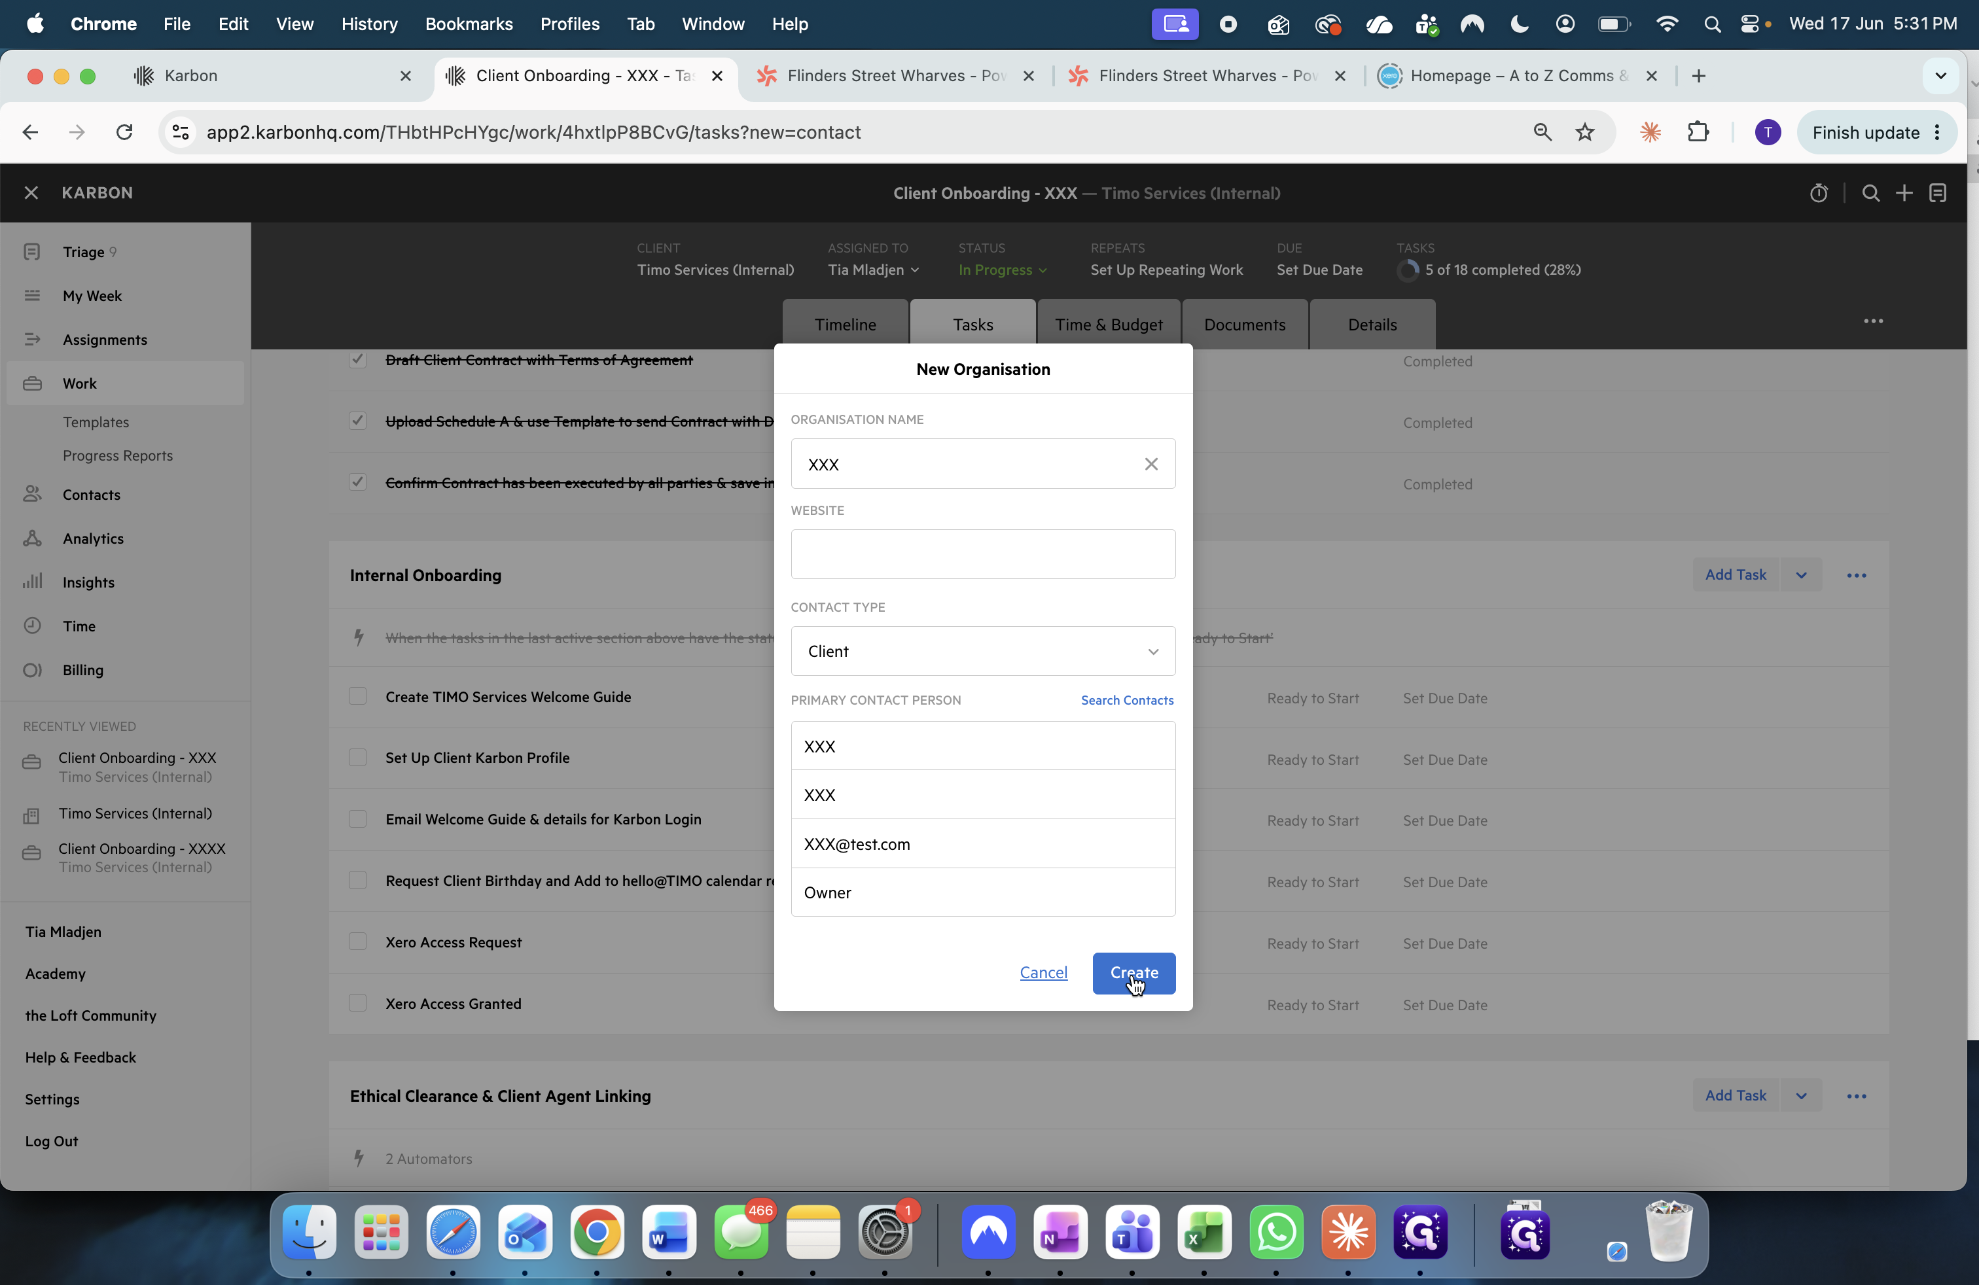
Task: Click Log Out in the sidebar
Action: [x=52, y=1141]
